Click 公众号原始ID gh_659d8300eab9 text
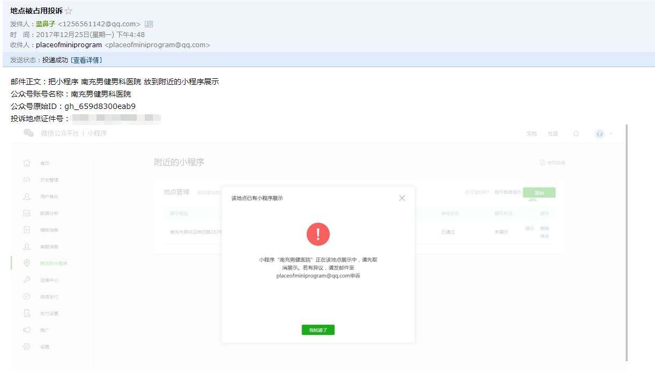The height and width of the screenshot is (381, 655). click(73, 106)
